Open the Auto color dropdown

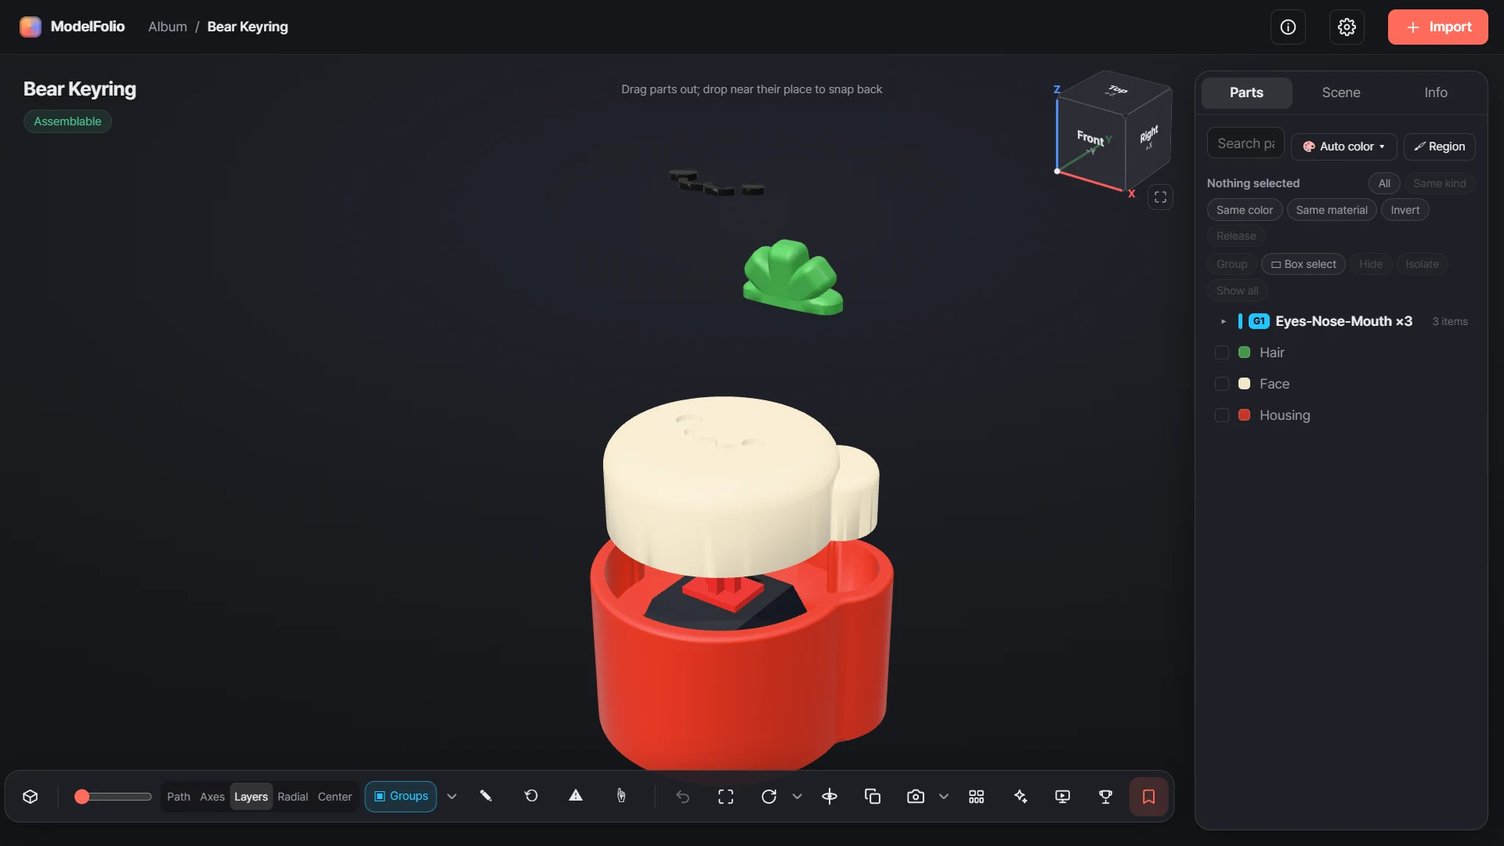click(1343, 146)
